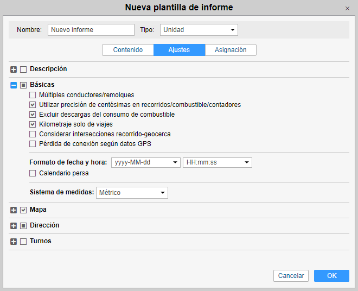Switch to the Asignación tab

231,50
